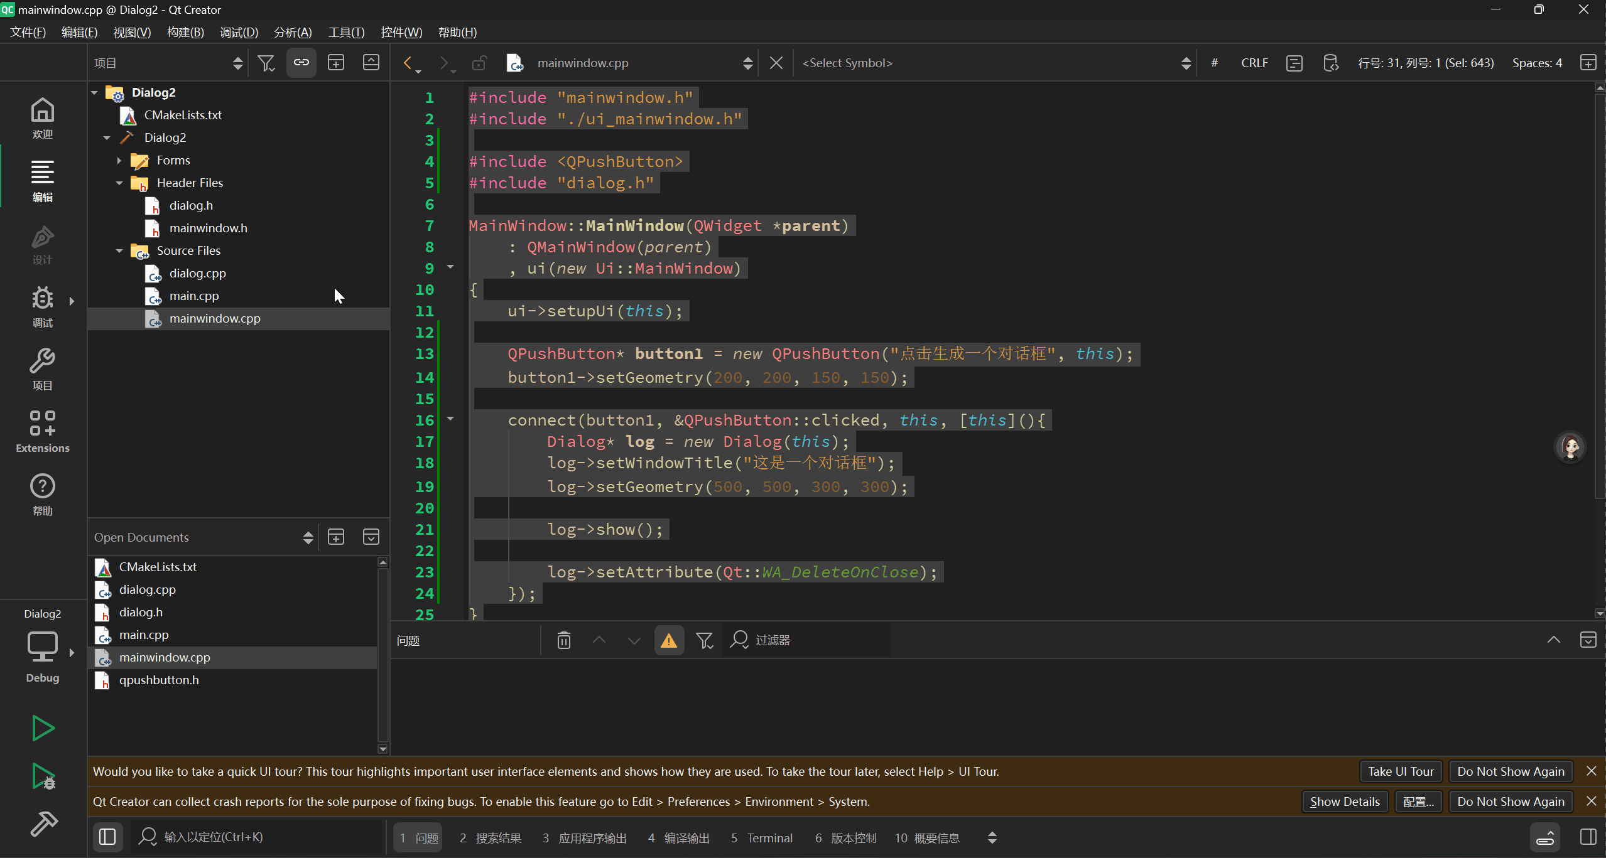1606x858 pixels.
Task: Click the editor vertical scrollbar
Action: coord(1600,295)
